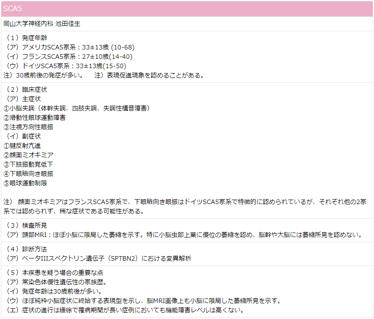The height and width of the screenshot is (319, 374).
Task: Click the note 表現促進現象を認めることがある
Action: tap(149, 75)
